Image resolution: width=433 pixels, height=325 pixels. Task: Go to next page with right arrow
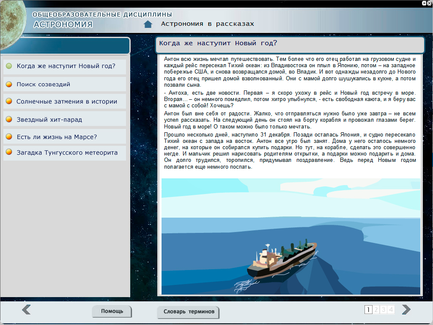[406, 309]
